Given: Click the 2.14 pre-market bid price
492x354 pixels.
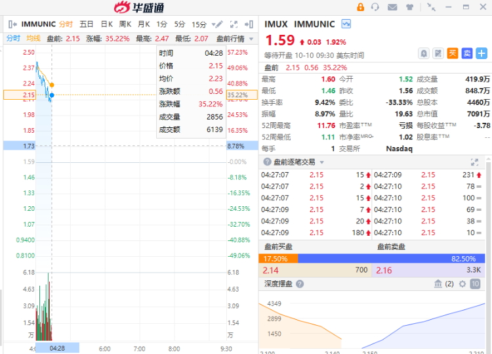Looking at the screenshot, I should pos(271,270).
